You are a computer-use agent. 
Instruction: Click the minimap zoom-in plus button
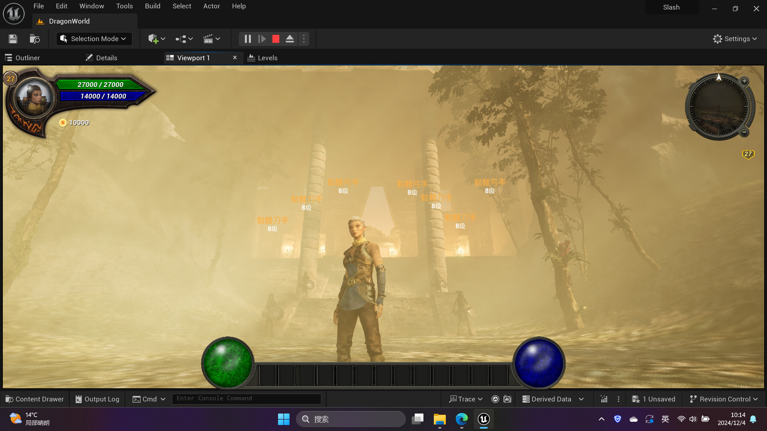[x=744, y=81]
